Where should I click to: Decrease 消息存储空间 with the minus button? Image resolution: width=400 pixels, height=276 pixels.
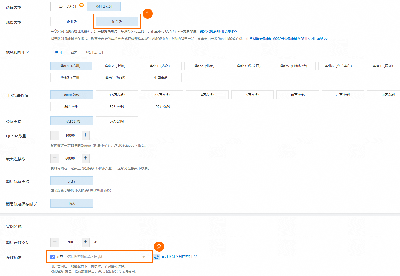(x=55, y=242)
